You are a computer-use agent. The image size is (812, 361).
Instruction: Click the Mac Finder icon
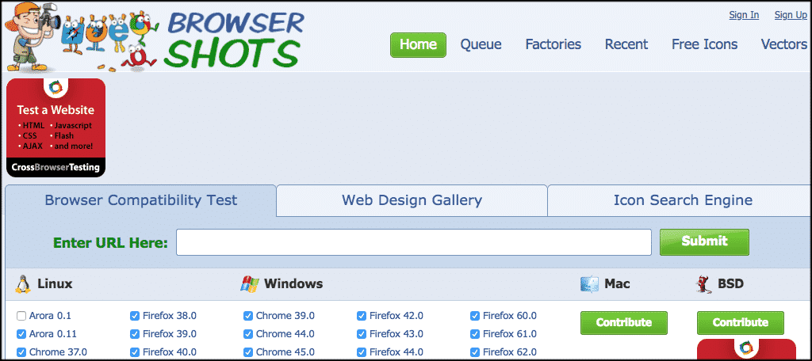click(589, 284)
